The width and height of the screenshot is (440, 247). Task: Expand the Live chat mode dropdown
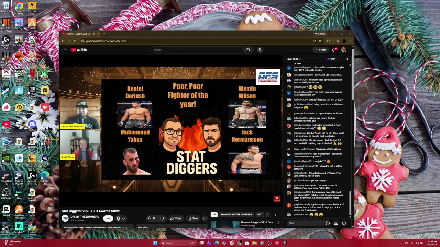(294, 59)
